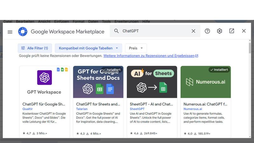Screen dimensions: 254x143
Task: Click the sliders icon in Alle Filter
Action: tap(23, 48)
